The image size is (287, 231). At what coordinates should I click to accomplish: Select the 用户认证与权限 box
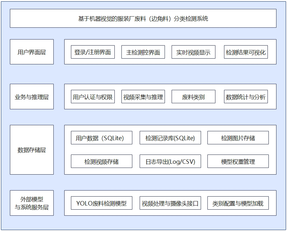tap(93, 97)
